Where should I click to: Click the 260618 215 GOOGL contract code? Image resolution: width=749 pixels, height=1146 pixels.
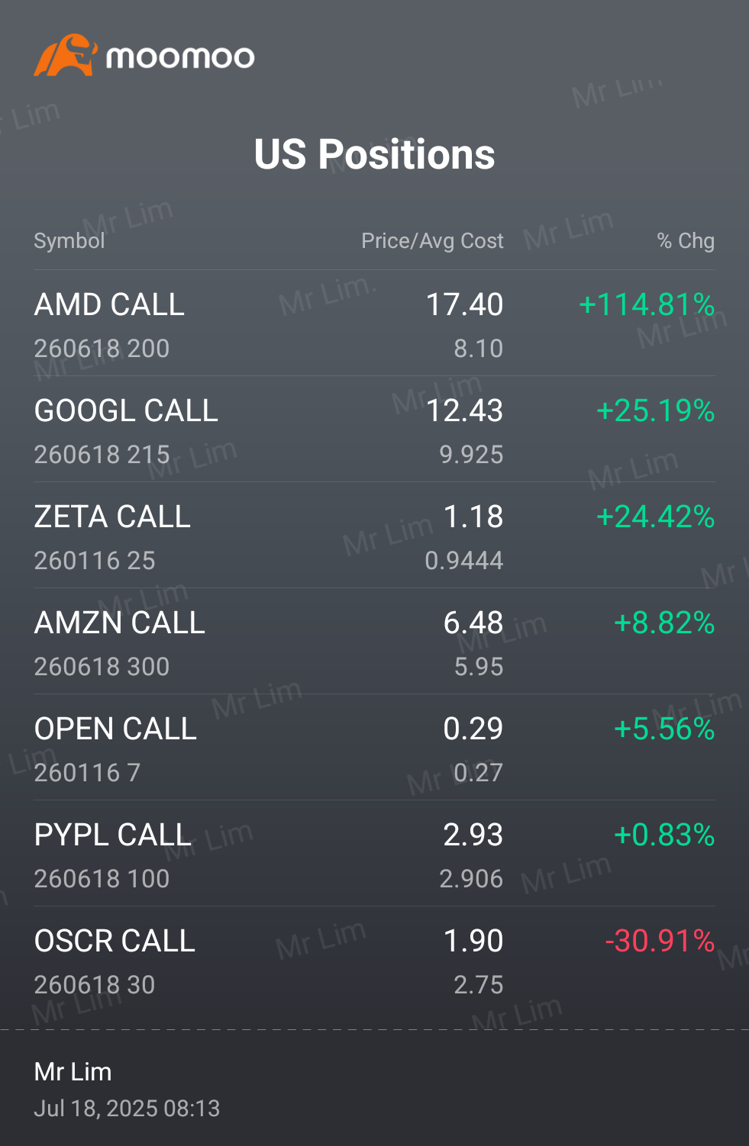[102, 455]
